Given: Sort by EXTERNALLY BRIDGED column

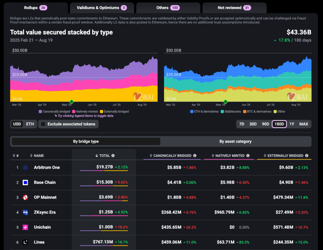Looking at the screenshot, I should 284,156.
